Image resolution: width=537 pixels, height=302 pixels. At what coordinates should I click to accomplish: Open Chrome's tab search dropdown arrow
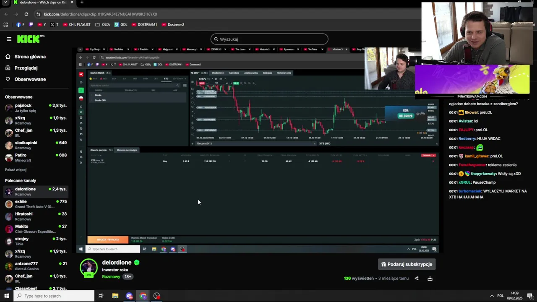tap(6, 3)
